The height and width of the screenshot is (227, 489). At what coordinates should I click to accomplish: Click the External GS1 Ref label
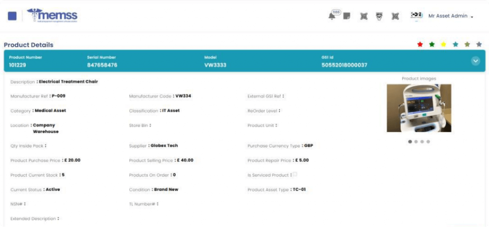(x=264, y=96)
